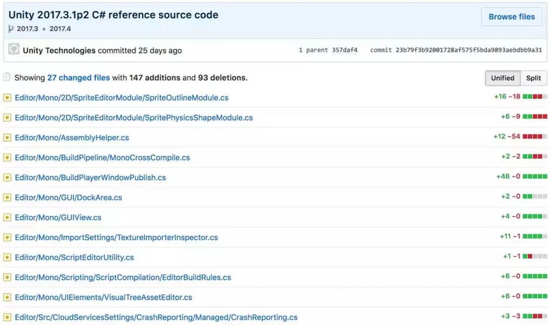550x325 pixels.
Task: Open the 2017.3 branch link
Action: click(x=27, y=29)
